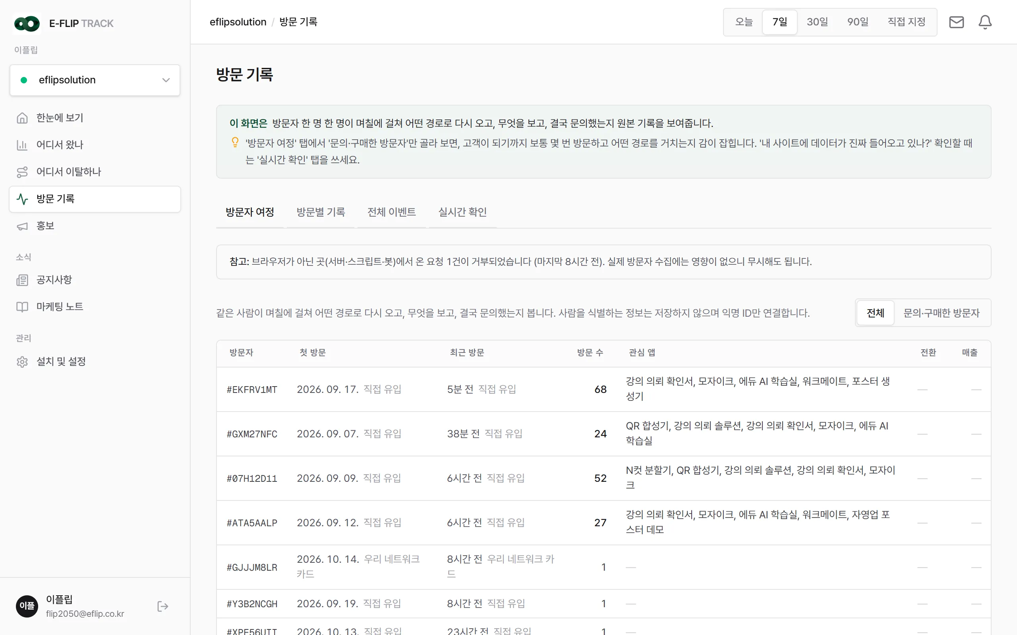Click eflipsolution breadcrumb link

click(238, 22)
